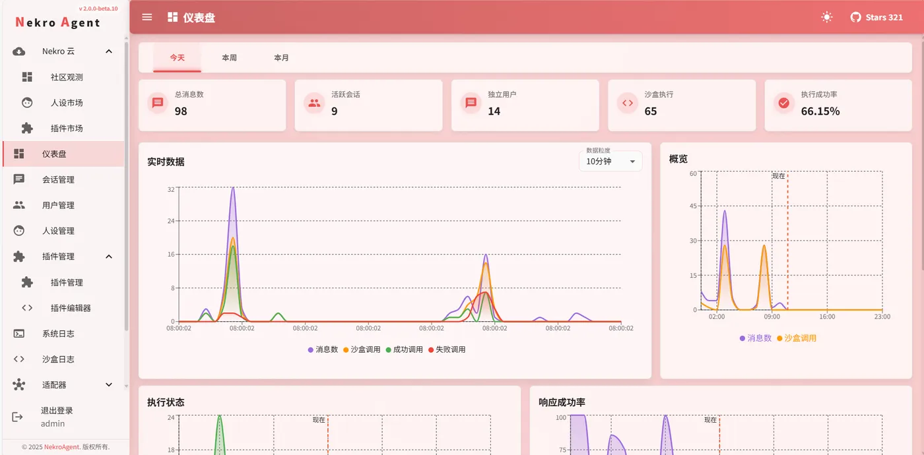
Task: Toggle 消息数 legend in 实时数据 chart
Action: tap(323, 349)
